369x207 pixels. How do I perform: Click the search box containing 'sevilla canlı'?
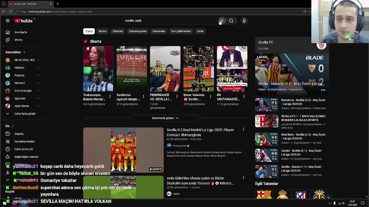[170, 21]
